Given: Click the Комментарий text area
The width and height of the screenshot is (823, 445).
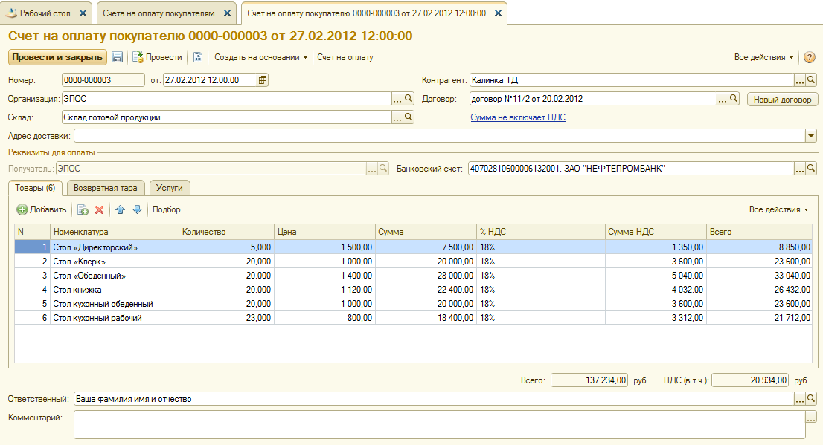Looking at the screenshot, I should [x=439, y=424].
